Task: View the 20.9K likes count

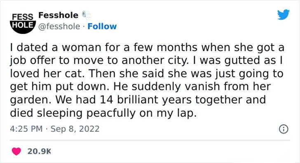Action: point(39,151)
